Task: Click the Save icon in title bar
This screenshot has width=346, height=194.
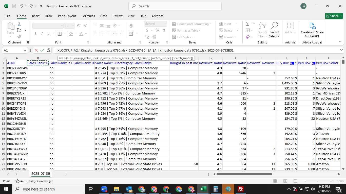Action: [14, 6]
